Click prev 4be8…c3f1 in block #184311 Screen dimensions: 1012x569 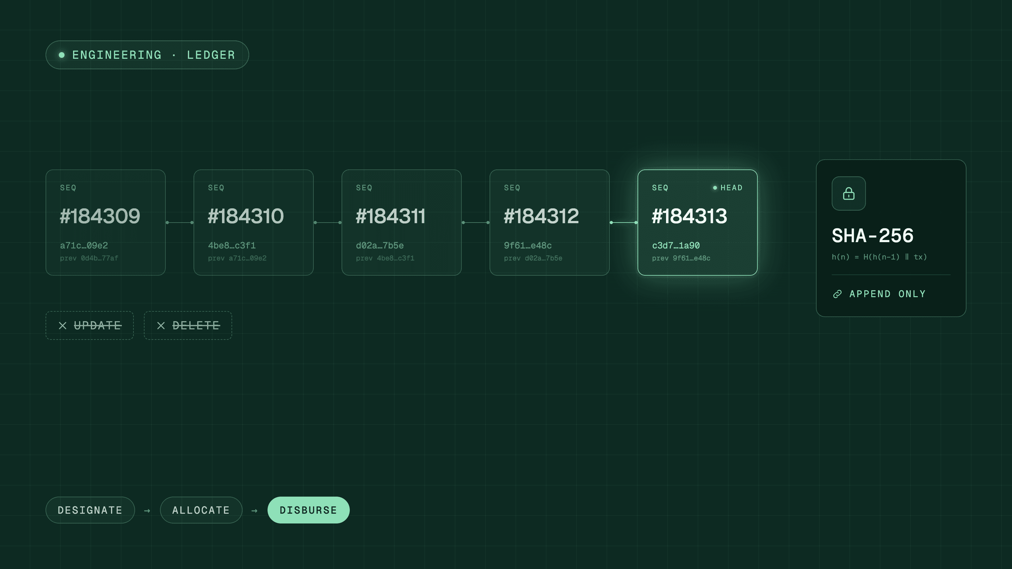click(385, 258)
